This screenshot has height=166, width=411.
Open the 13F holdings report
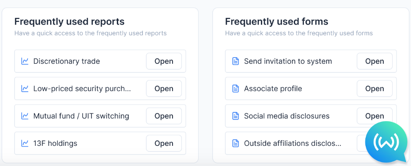click(x=164, y=143)
